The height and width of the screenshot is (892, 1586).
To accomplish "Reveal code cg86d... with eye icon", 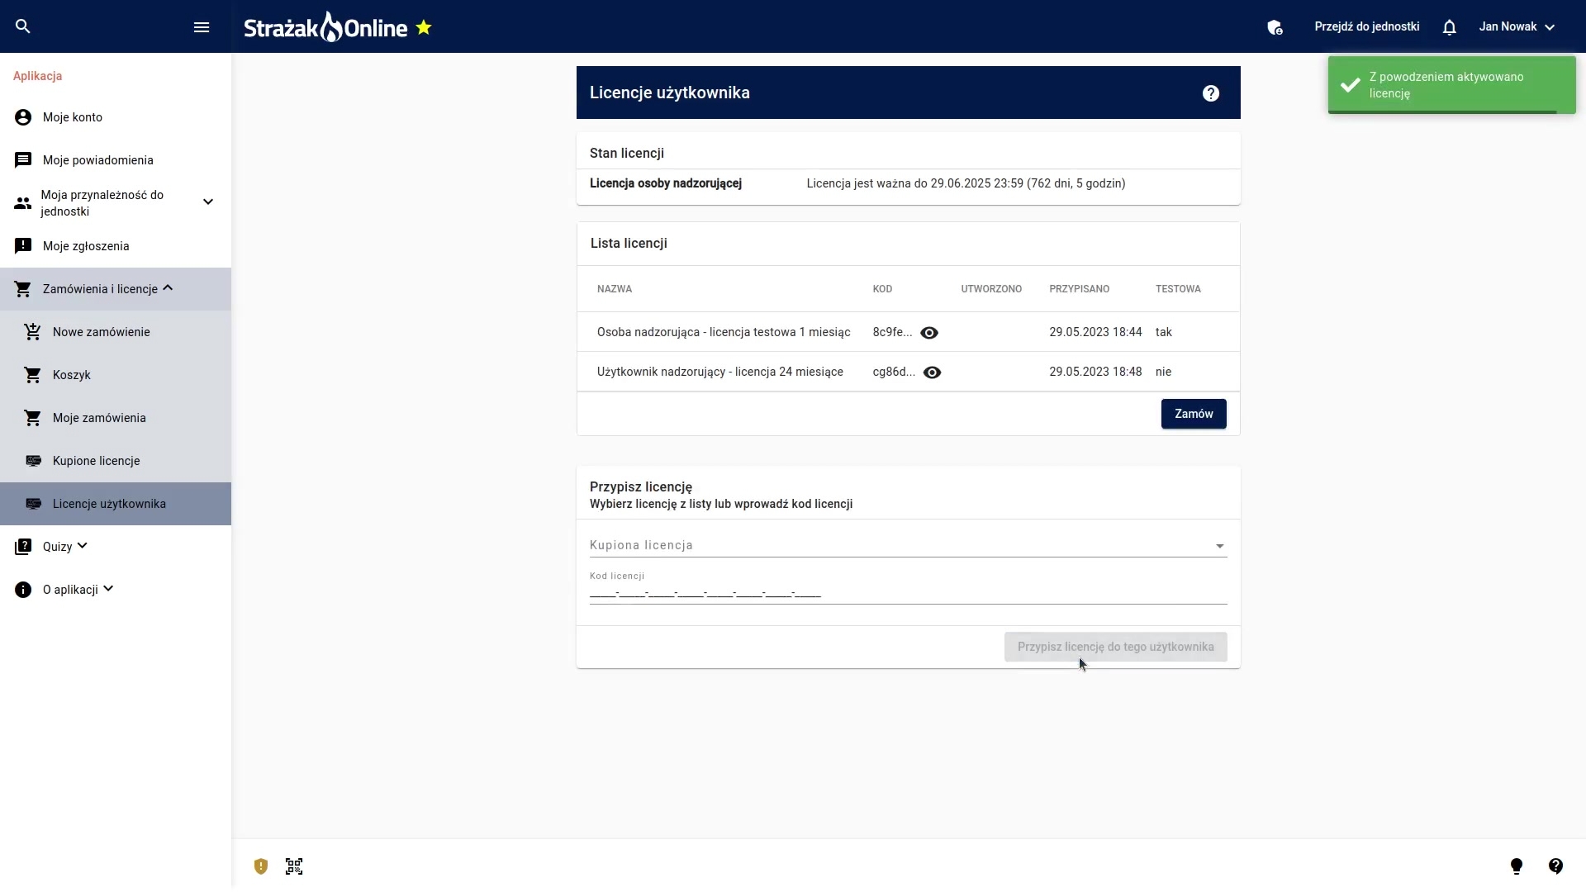I will [x=933, y=372].
